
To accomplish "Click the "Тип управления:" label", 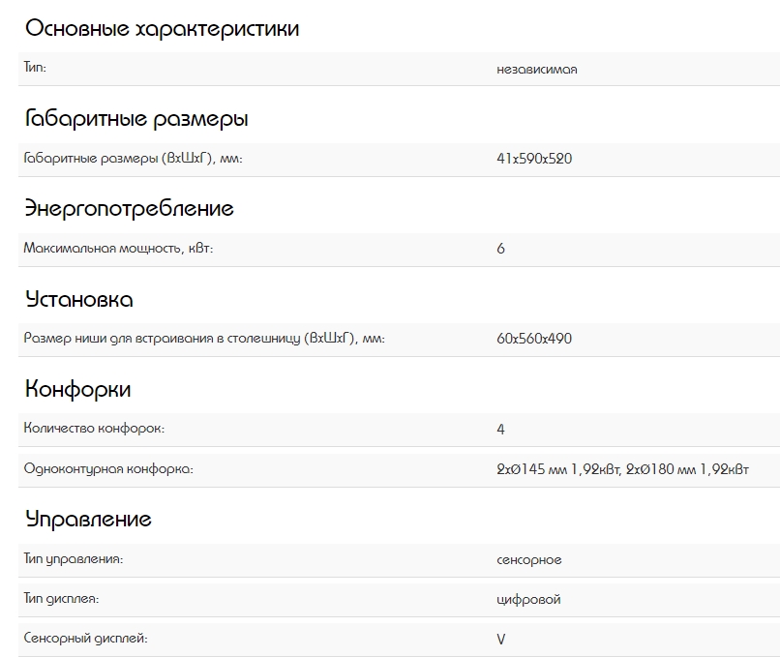I will 74,559.
